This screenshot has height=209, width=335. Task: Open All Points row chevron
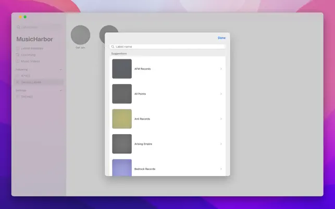221,94
